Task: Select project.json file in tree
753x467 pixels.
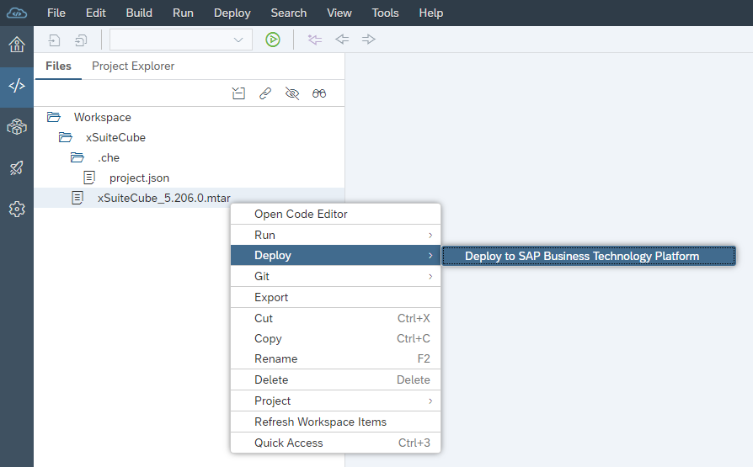Action: (x=139, y=178)
